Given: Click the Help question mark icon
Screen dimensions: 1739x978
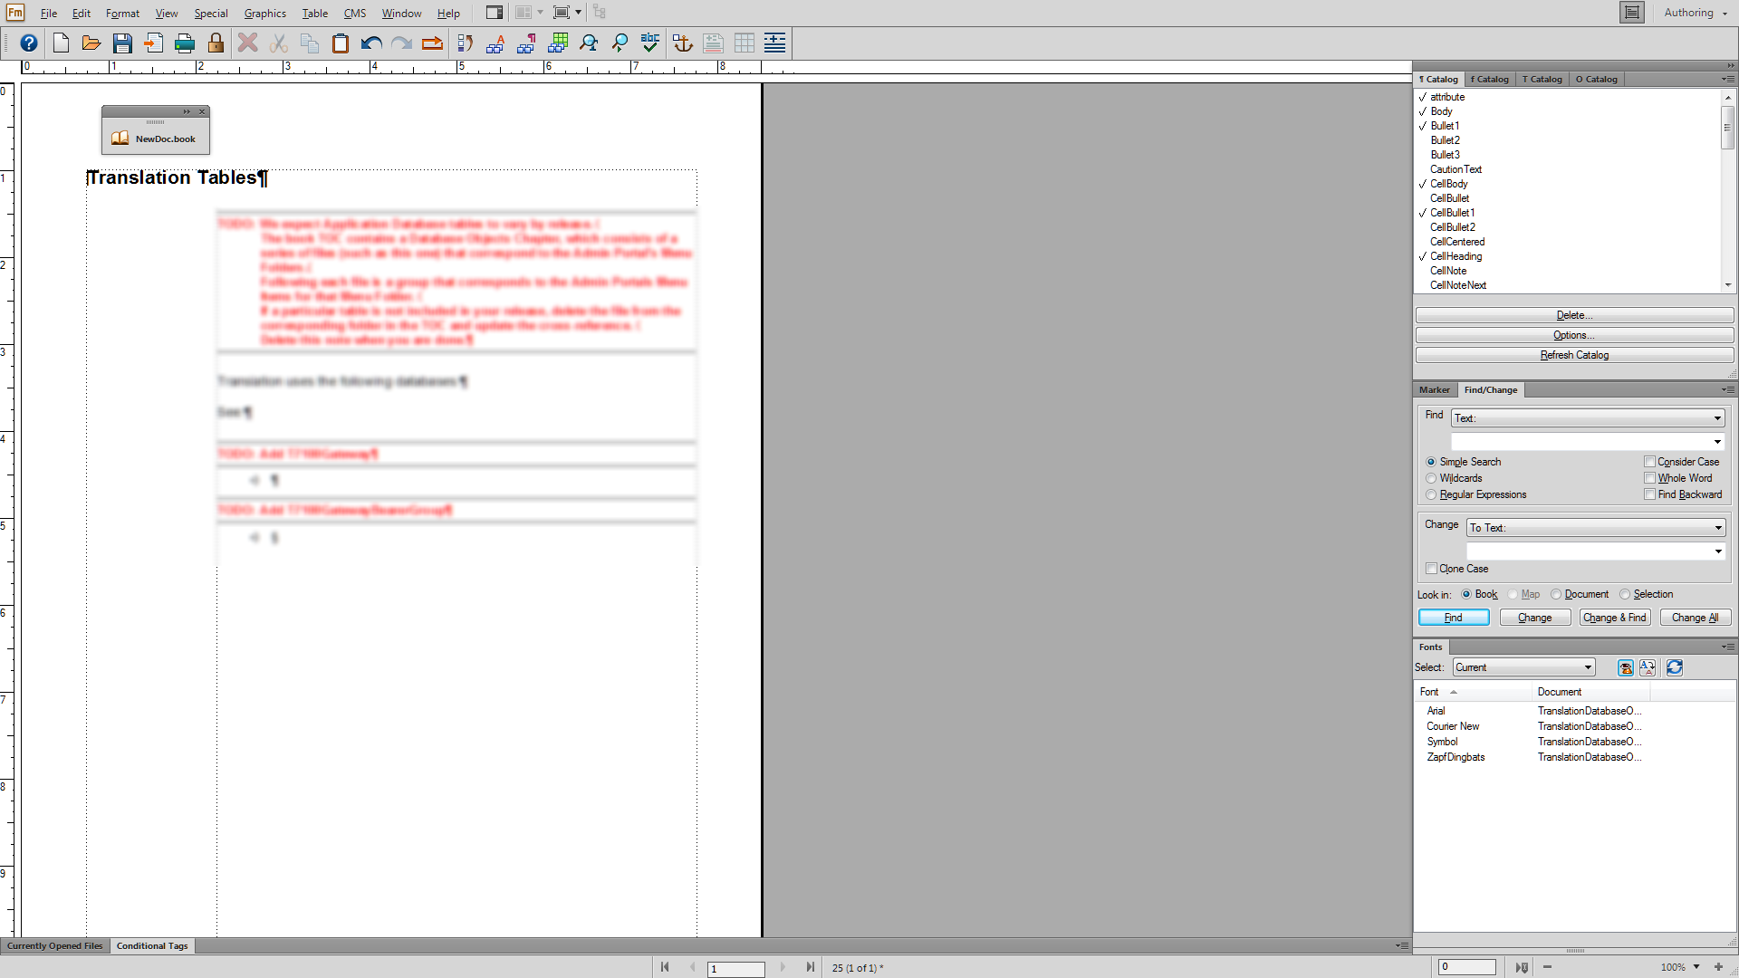Looking at the screenshot, I should coord(29,43).
